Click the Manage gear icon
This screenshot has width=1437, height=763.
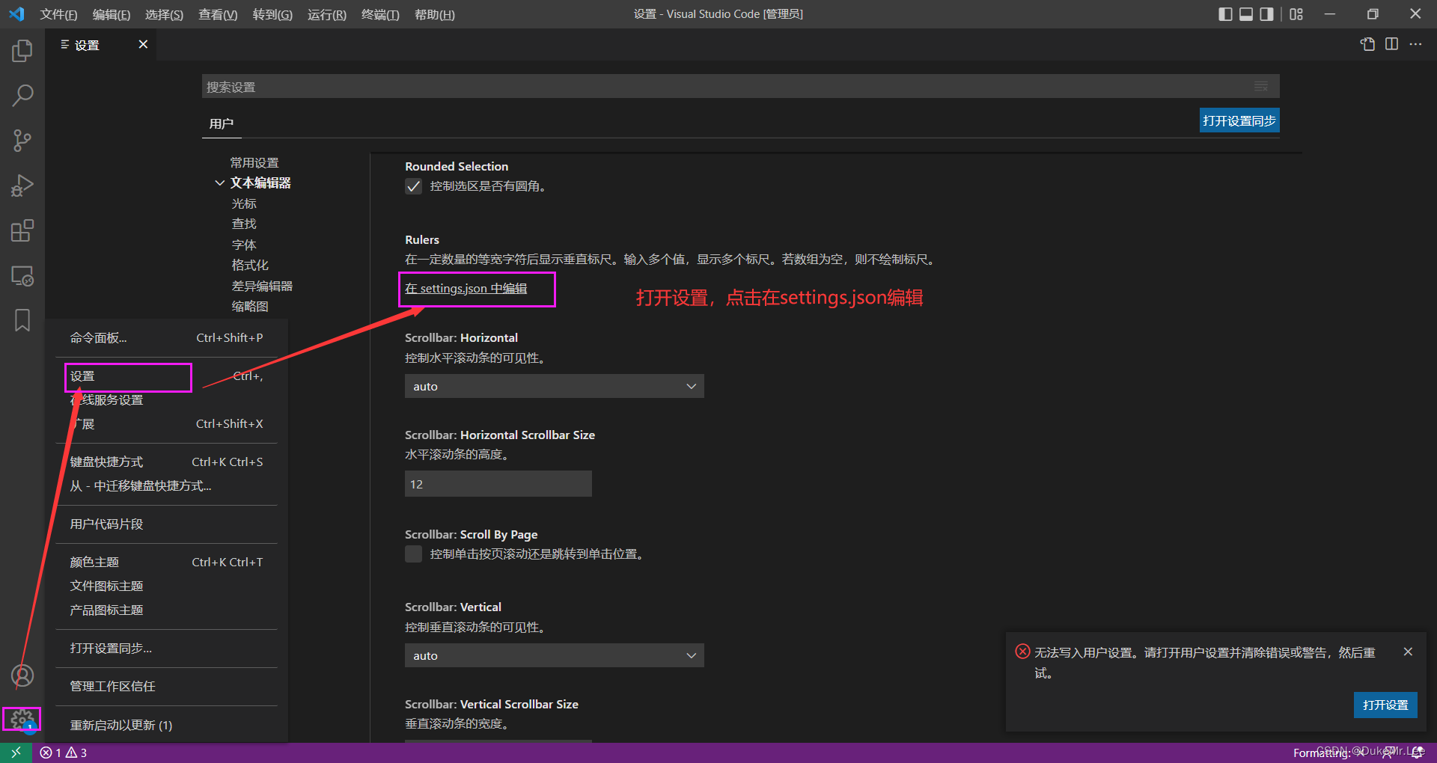tap(22, 720)
